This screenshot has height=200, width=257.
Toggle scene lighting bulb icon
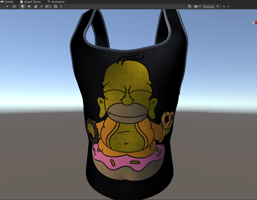click(23, 6)
